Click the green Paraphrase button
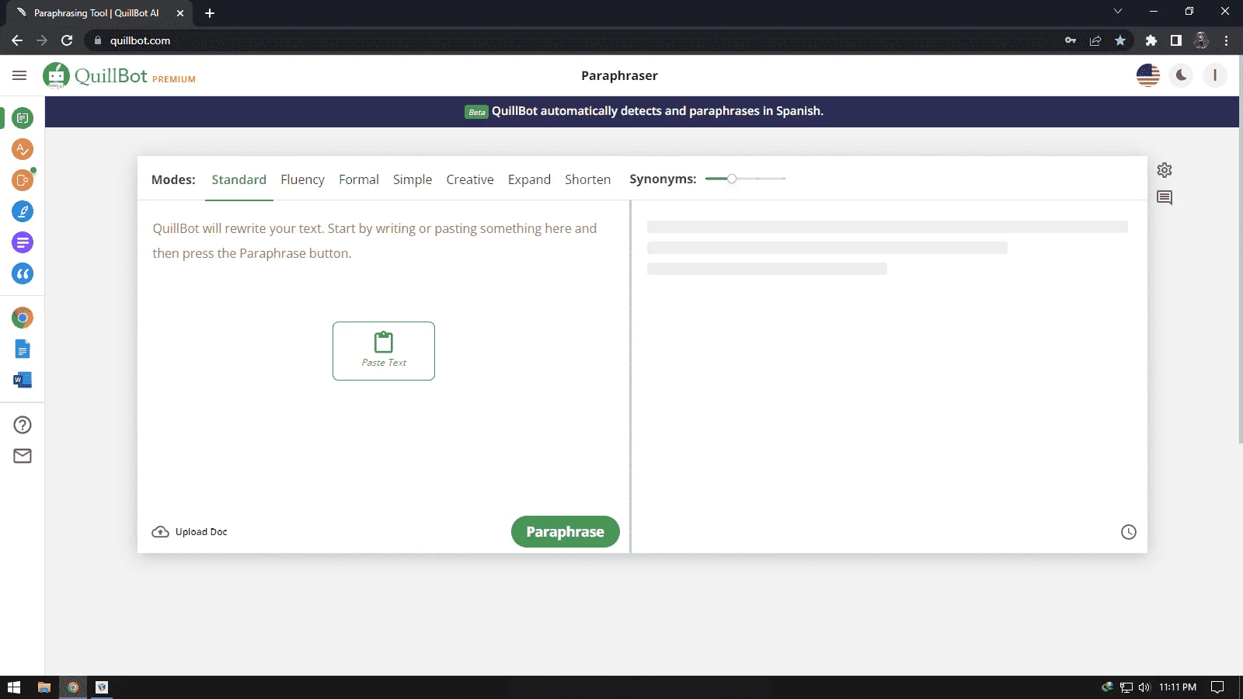Viewport: 1243px width, 699px height. [x=565, y=532]
